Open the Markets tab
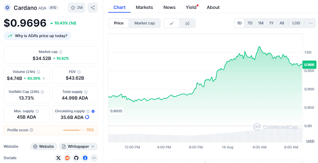The width and height of the screenshot is (318, 163). [145, 7]
